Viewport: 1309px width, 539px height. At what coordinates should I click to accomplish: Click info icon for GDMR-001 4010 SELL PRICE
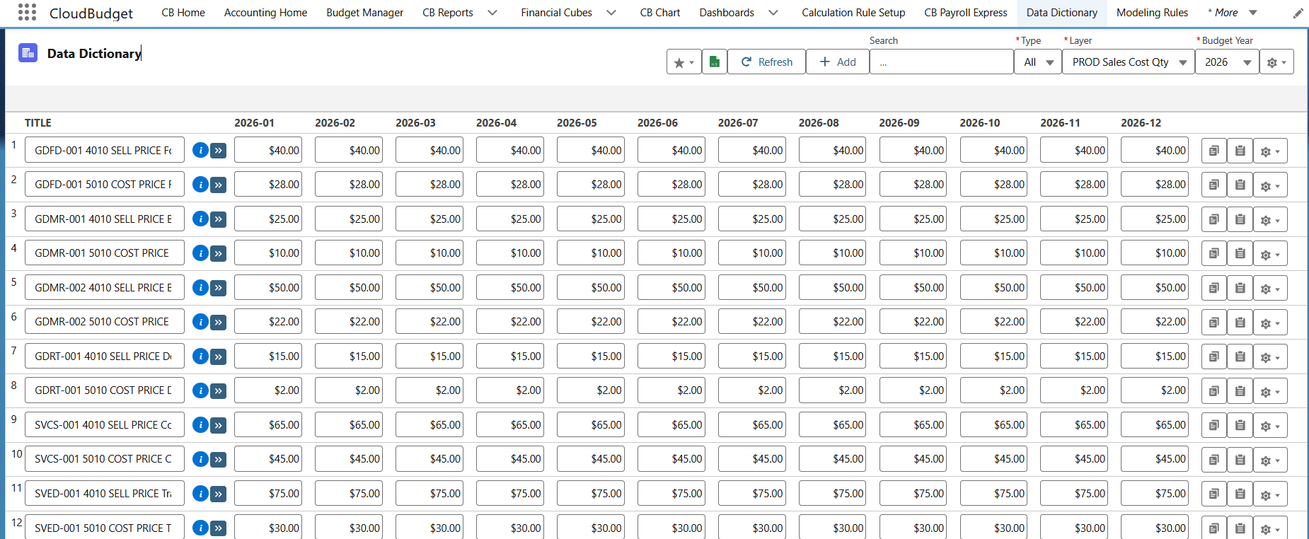point(200,219)
